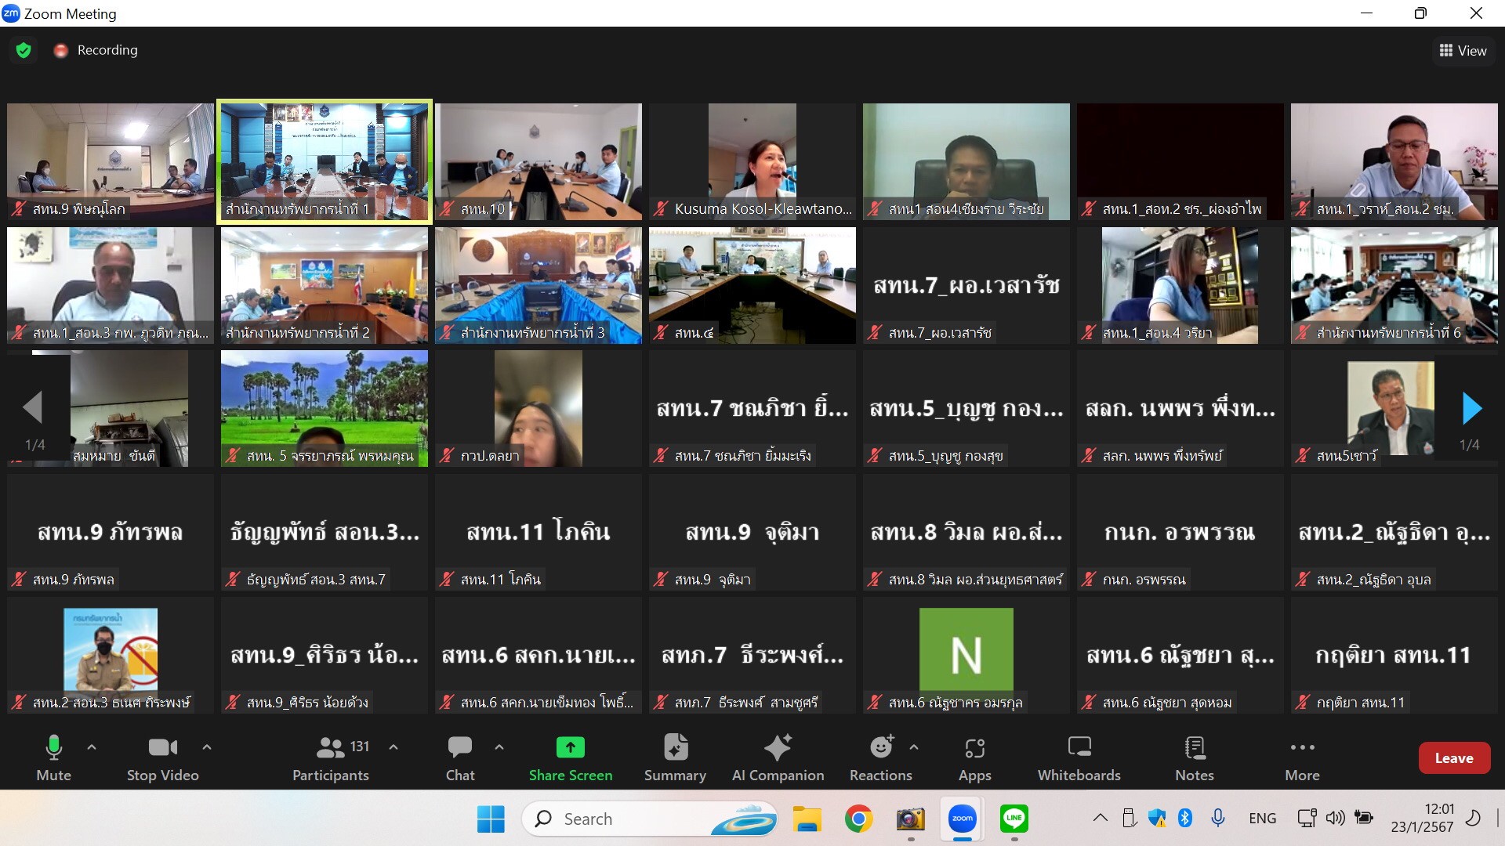Click muted mic icon on สทน.10 tile
Image resolution: width=1505 pixels, height=846 pixels.
point(448,209)
